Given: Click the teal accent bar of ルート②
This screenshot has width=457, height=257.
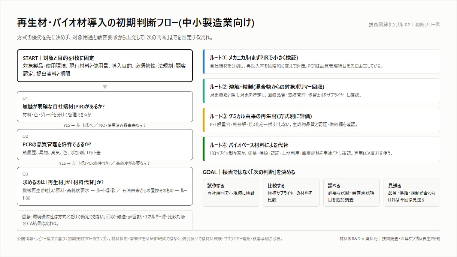Looking at the screenshot, I should tap(203, 90).
